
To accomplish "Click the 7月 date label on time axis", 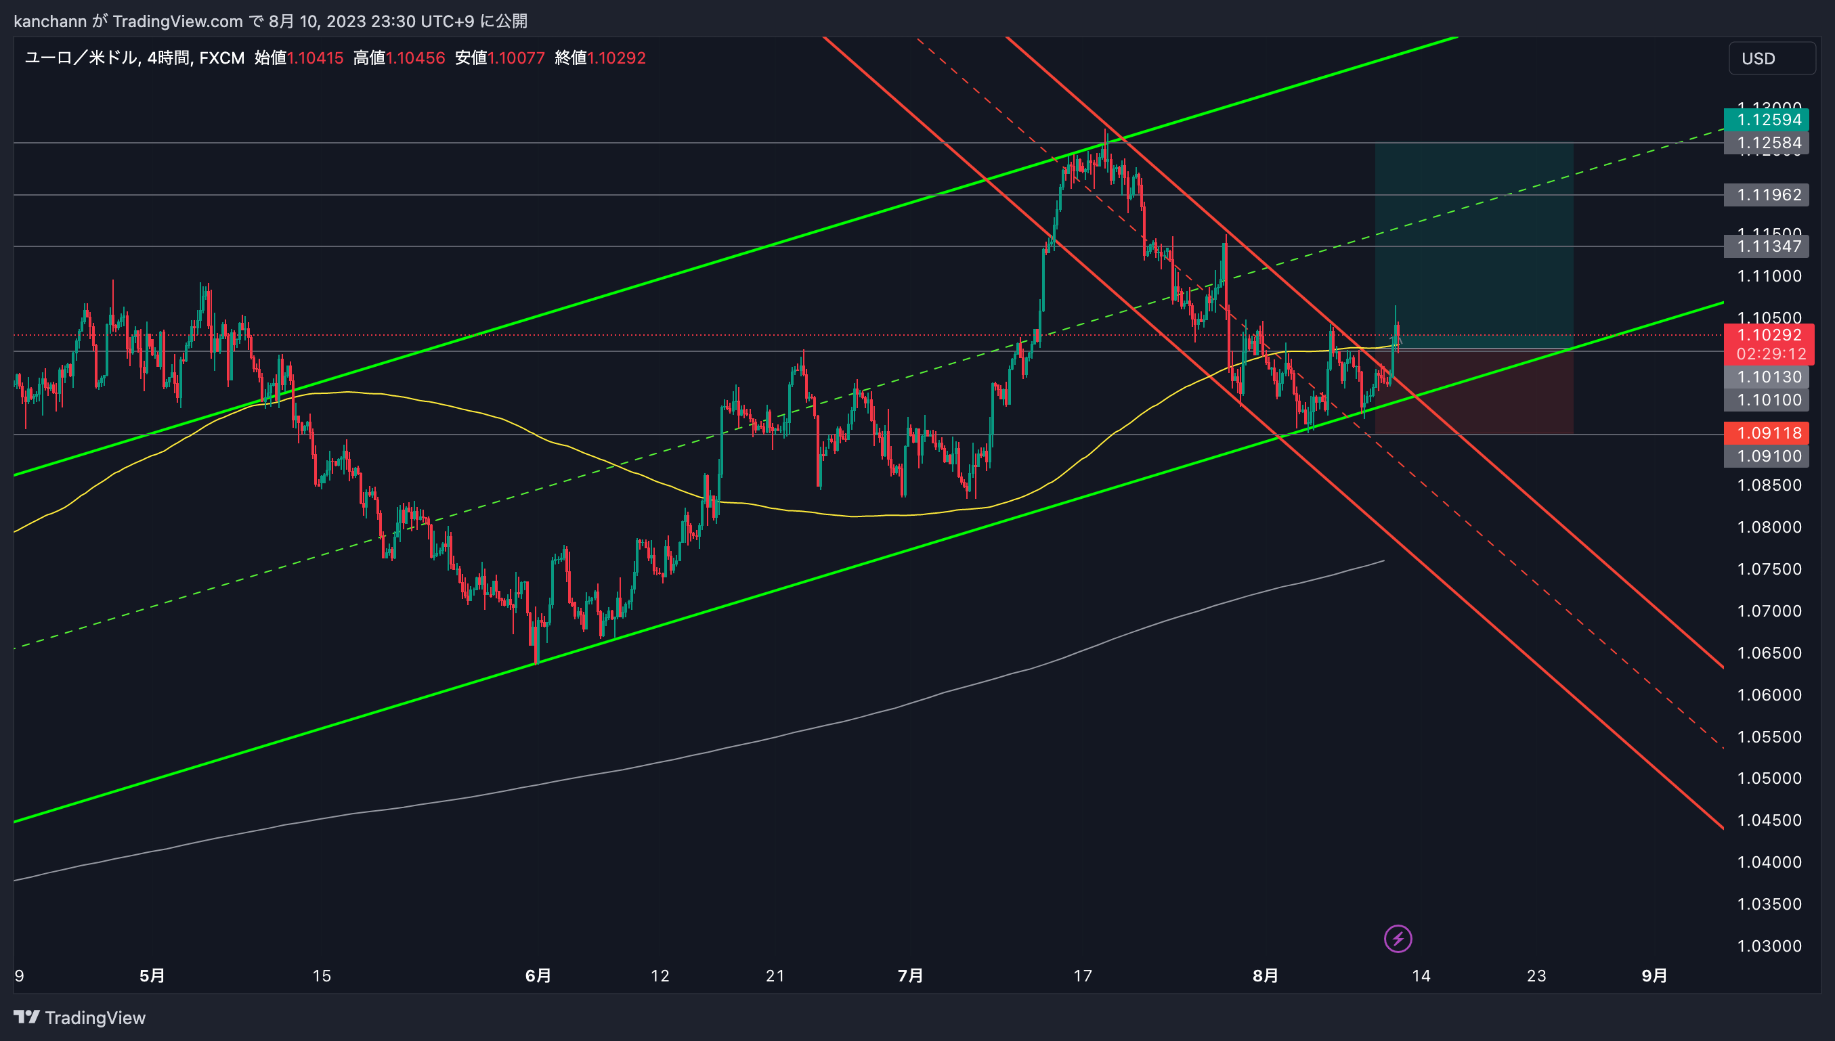I will [909, 975].
